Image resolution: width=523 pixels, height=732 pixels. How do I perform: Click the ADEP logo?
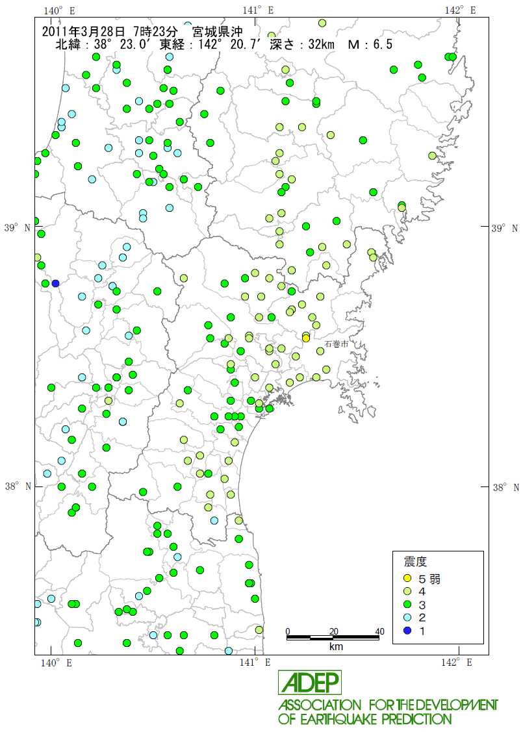[x=310, y=683]
